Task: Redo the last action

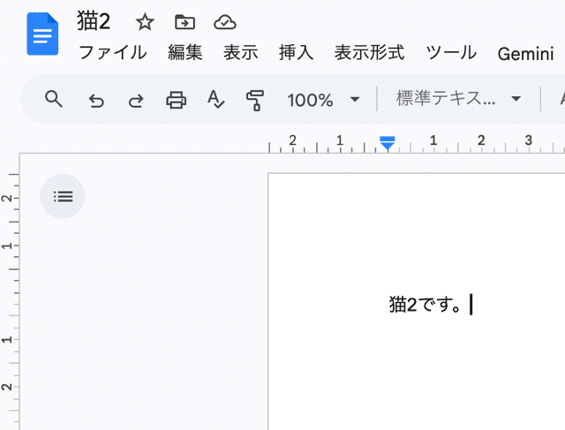Action: 136,100
